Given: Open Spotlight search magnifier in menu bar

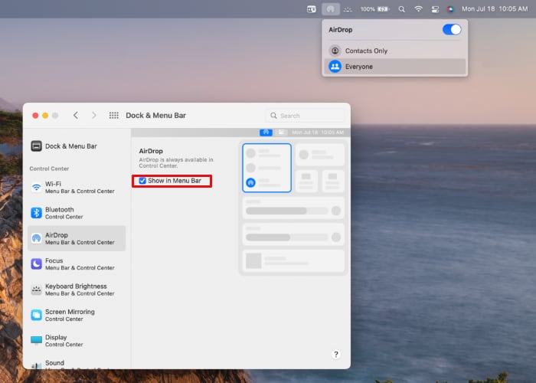Looking at the screenshot, I should point(402,9).
